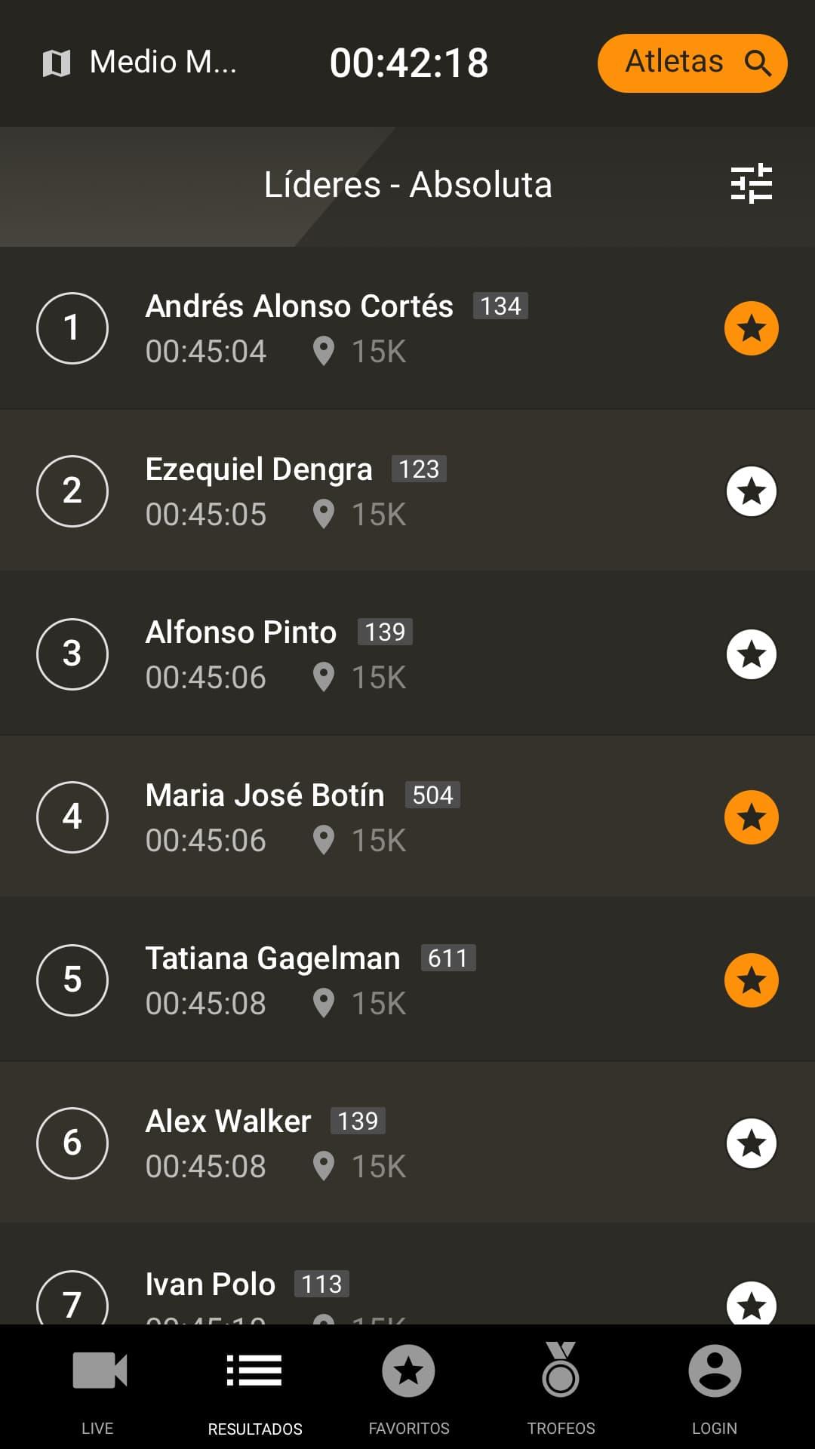Viewport: 815px width, 1449px height.
Task: Favorite Ezequiel Dengra with the star
Action: (752, 491)
